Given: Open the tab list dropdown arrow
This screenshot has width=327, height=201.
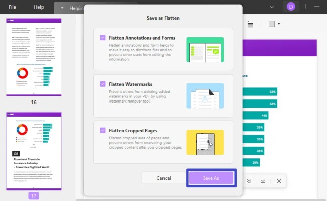Looking at the screenshot, I should click(x=62, y=8).
